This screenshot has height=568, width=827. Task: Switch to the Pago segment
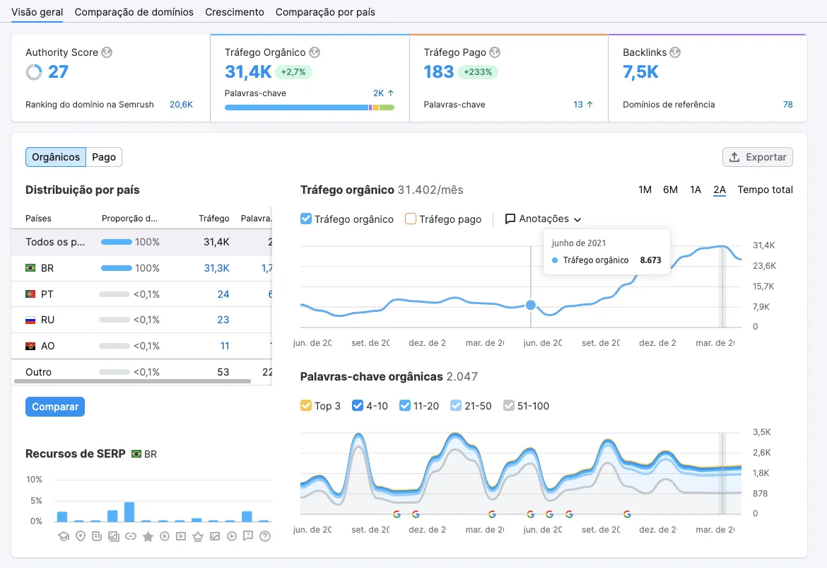(x=104, y=157)
